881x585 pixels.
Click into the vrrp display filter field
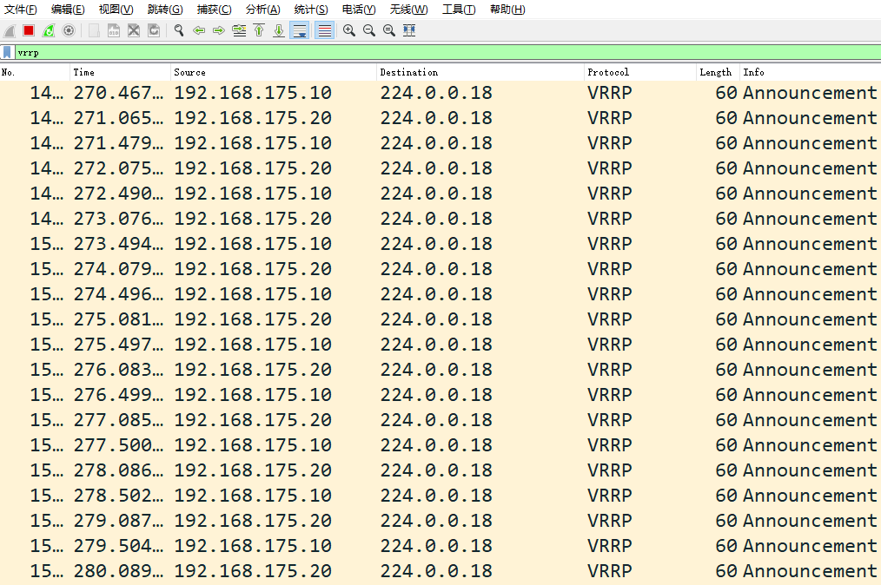point(434,53)
